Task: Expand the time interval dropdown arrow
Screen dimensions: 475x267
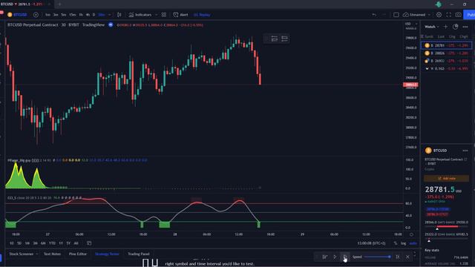Action: coord(109,15)
